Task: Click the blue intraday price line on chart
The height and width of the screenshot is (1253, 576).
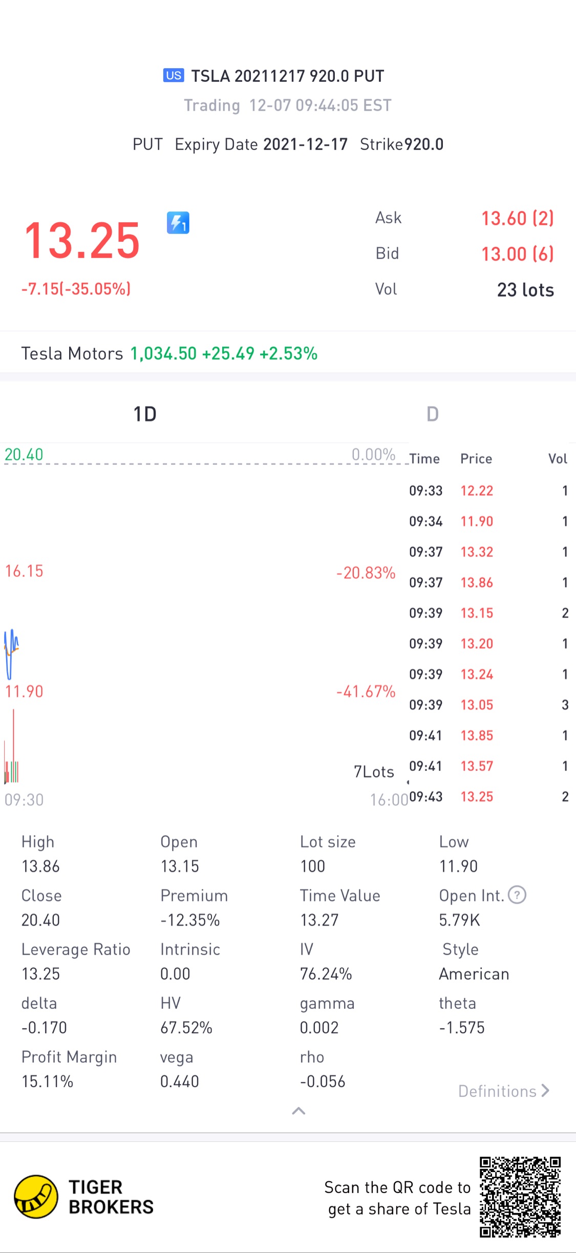Action: point(11,654)
